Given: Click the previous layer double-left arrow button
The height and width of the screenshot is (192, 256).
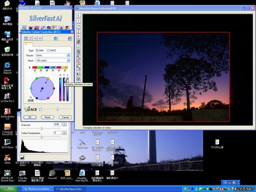Looking at the screenshot, I should coord(36,38).
